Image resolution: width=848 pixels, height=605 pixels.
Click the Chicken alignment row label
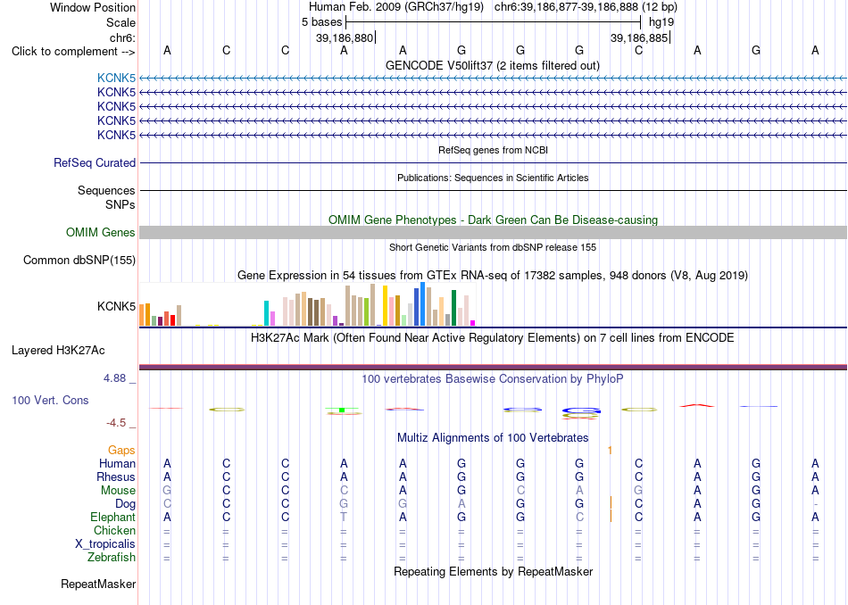click(114, 530)
